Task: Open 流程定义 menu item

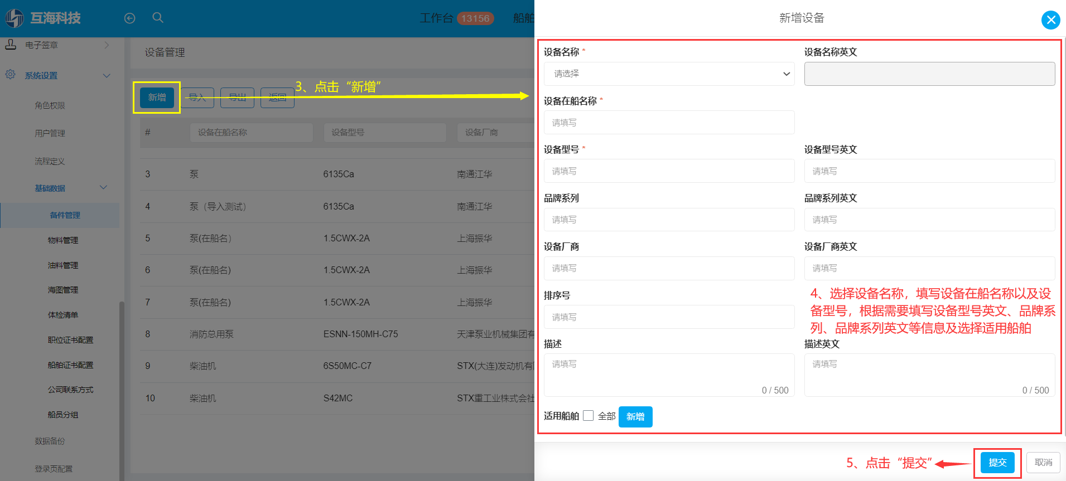Action: (50, 161)
